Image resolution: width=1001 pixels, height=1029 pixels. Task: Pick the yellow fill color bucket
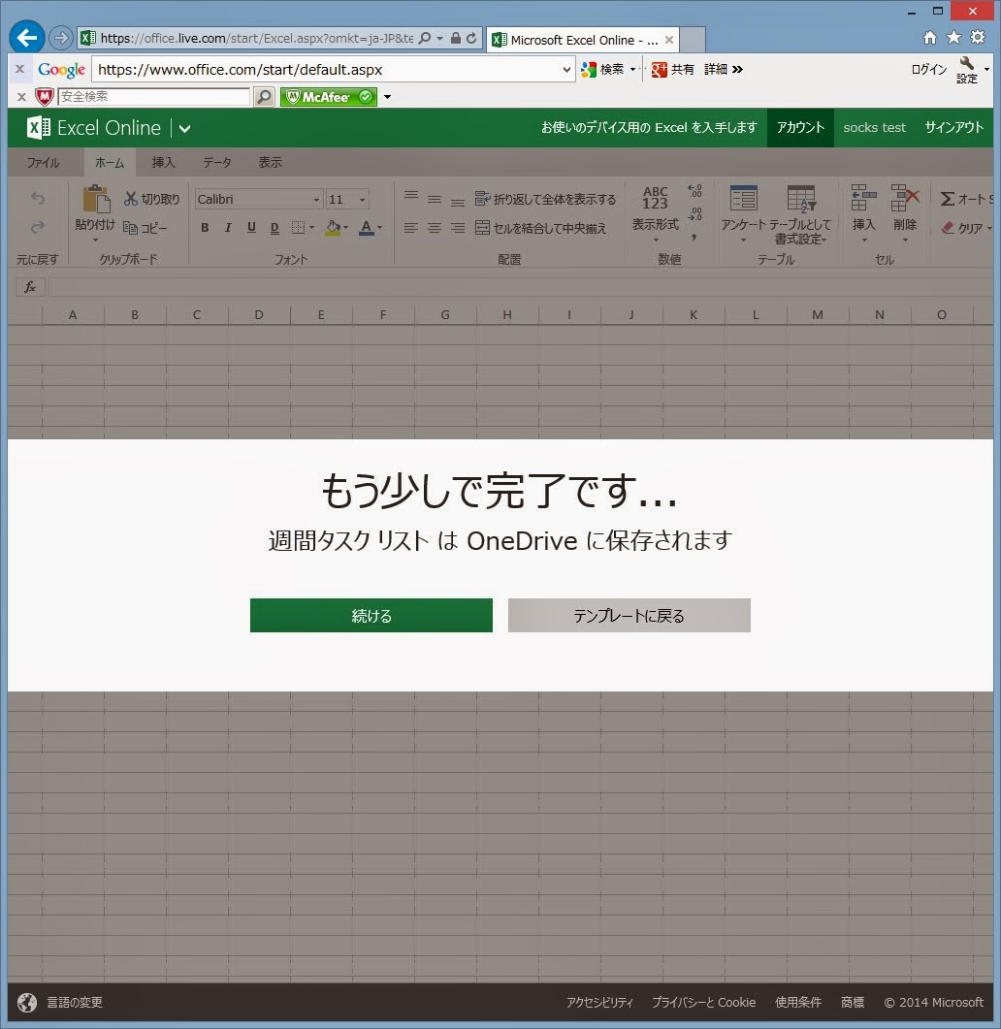[333, 228]
